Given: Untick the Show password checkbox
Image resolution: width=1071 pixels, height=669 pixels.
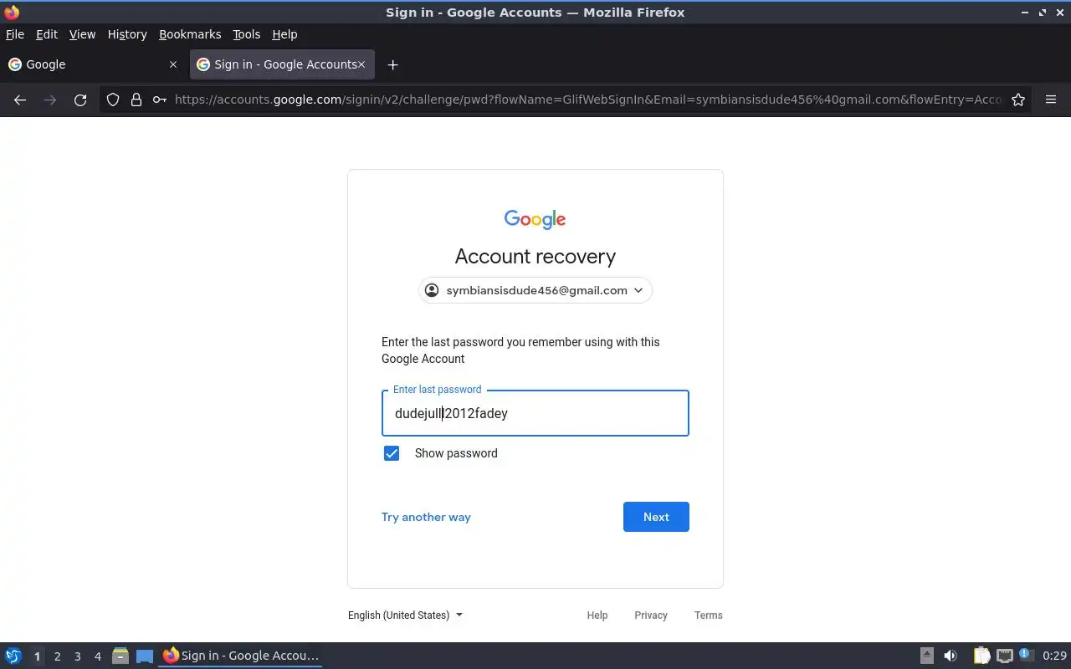Looking at the screenshot, I should pos(392,453).
